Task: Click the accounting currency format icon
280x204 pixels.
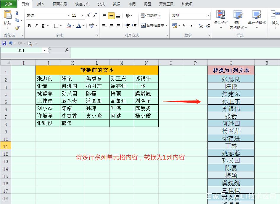Action: pyautogui.click(x=174, y=26)
